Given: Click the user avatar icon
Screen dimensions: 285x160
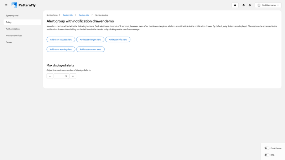Looking at the screenshot, I should pyautogui.click(x=259, y=5).
